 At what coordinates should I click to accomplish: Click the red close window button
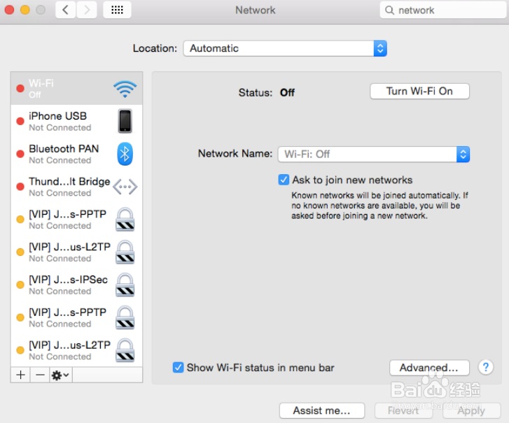point(9,10)
